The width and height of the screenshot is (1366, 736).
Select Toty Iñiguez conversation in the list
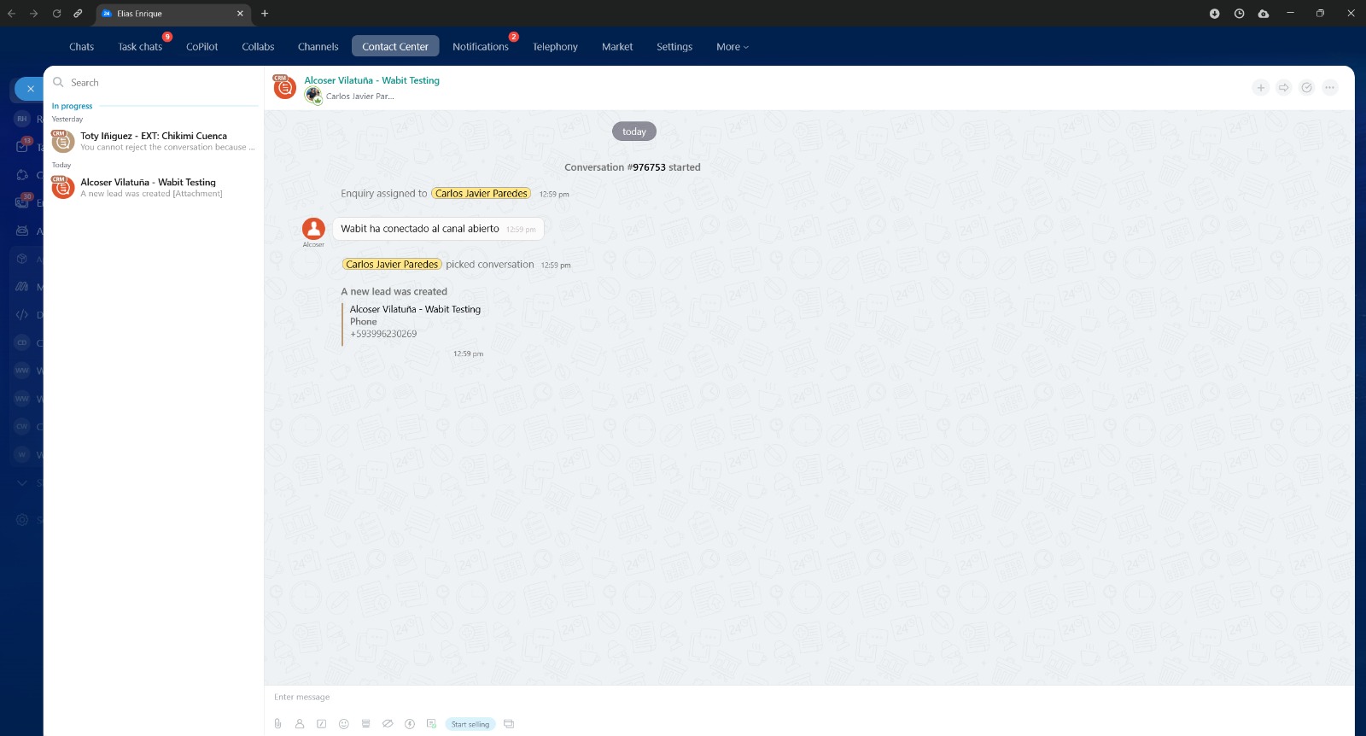[154, 141]
